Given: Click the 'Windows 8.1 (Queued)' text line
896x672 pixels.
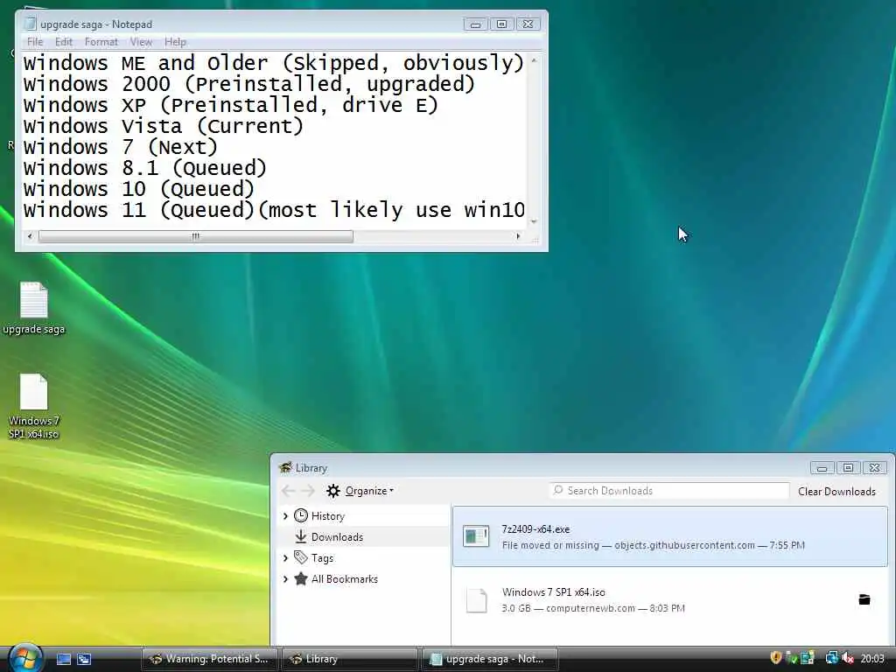Looking at the screenshot, I should 145,168.
